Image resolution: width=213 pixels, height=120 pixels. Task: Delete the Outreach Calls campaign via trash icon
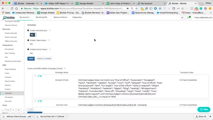[41, 101]
